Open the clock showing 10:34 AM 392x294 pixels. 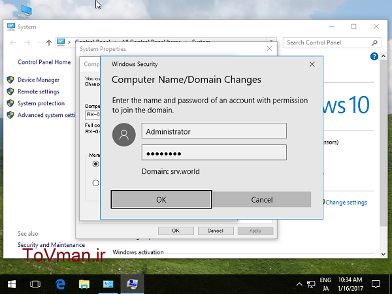350,284
